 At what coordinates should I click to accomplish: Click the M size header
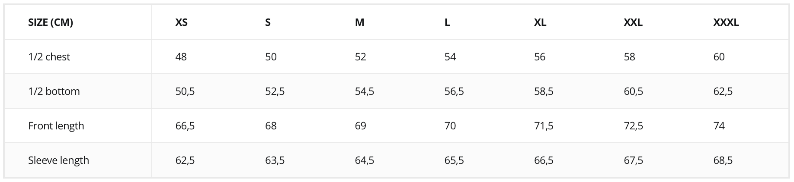pyautogui.click(x=360, y=22)
